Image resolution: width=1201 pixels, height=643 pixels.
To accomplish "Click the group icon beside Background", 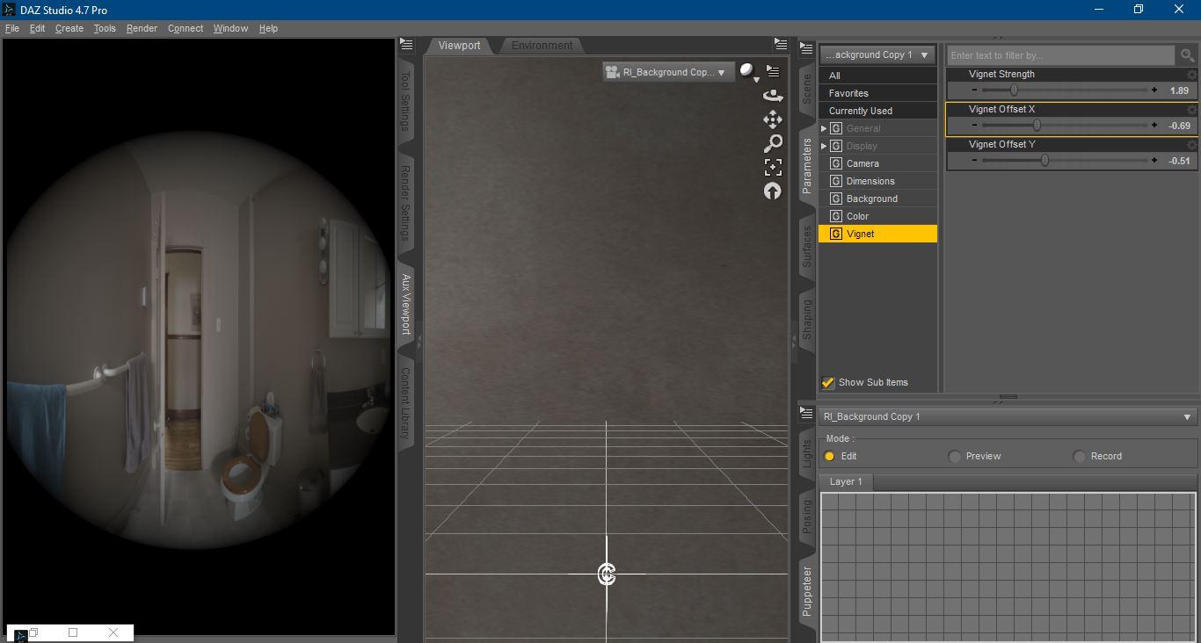I will [836, 199].
